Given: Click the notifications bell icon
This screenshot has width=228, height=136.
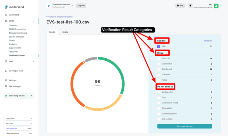Looking at the screenshot, I should [190, 6].
